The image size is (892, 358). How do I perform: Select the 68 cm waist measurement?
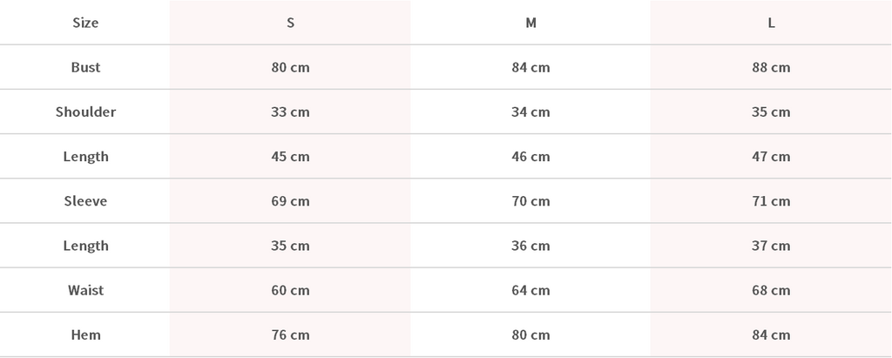(771, 290)
